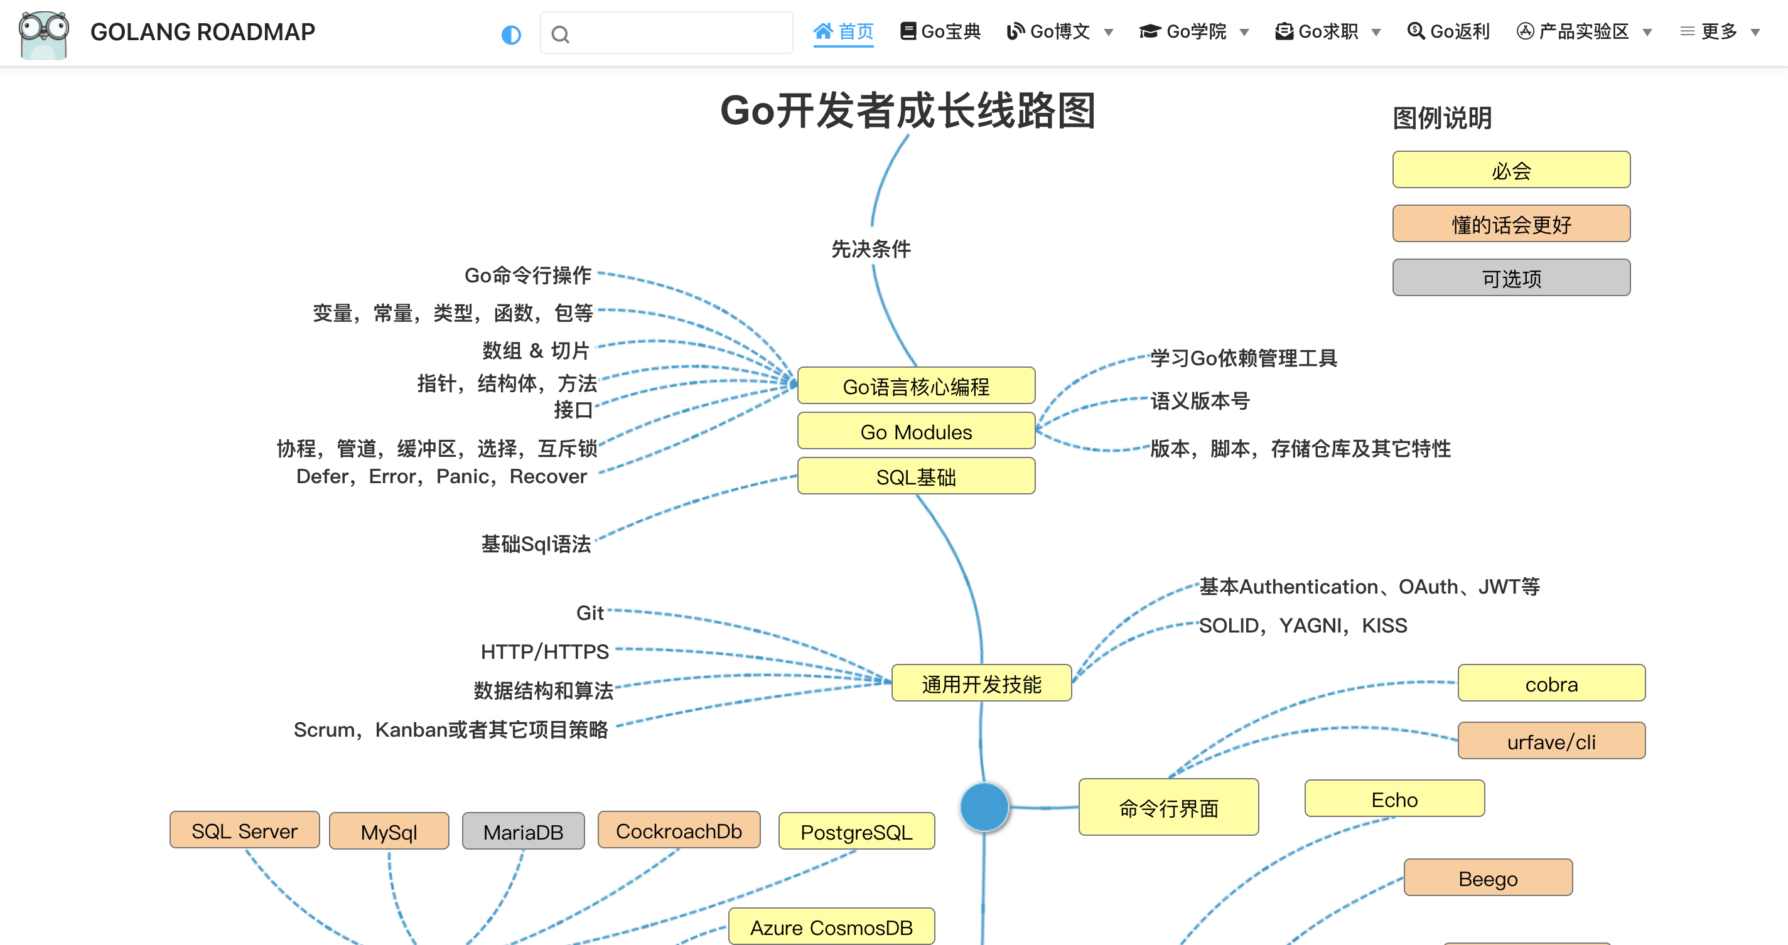
Task: Toggle the dark mode theme switch
Action: [511, 35]
